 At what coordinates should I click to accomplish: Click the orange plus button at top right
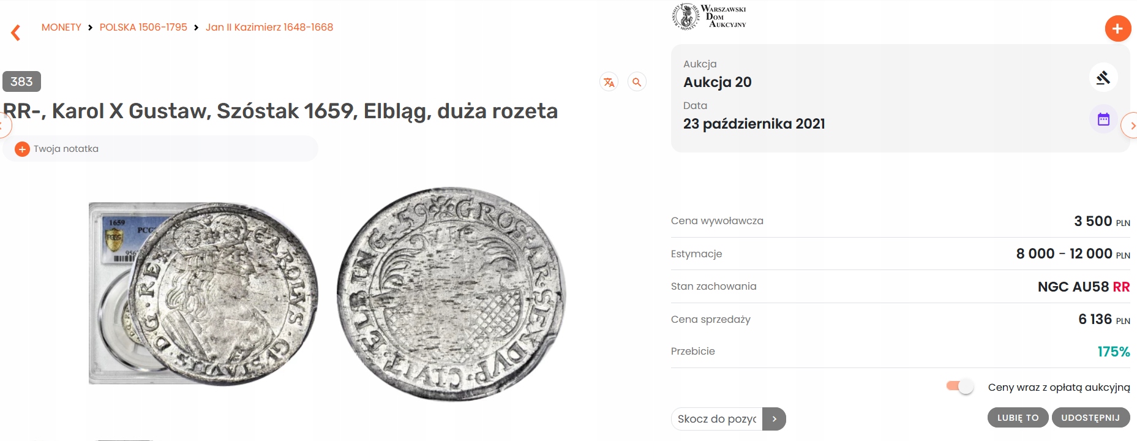point(1117,29)
